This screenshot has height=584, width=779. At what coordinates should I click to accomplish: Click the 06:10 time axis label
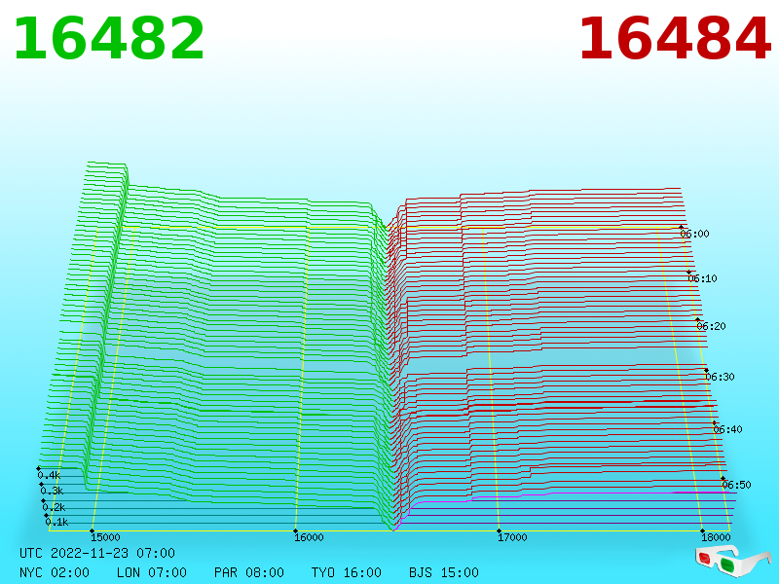(703, 278)
